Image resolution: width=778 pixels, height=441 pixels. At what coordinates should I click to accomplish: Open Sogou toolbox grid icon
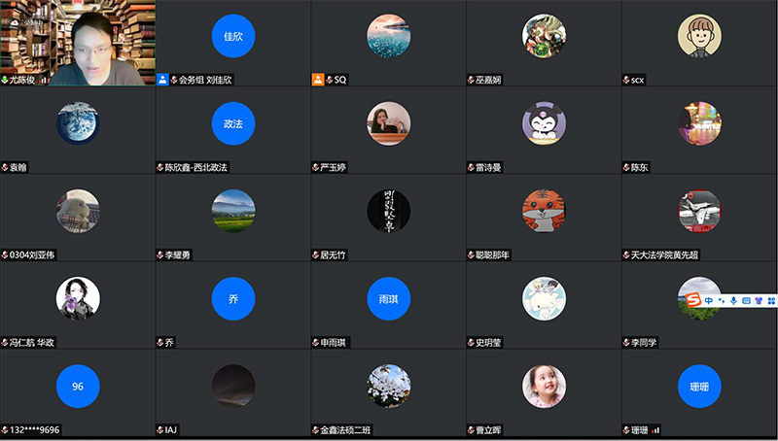coord(771,301)
